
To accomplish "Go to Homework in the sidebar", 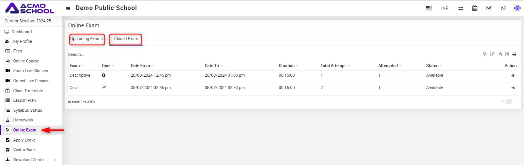I will click(x=23, y=120).
